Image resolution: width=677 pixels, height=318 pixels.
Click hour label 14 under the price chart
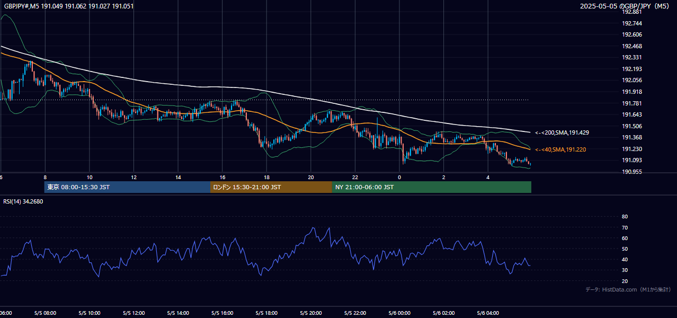178,177
